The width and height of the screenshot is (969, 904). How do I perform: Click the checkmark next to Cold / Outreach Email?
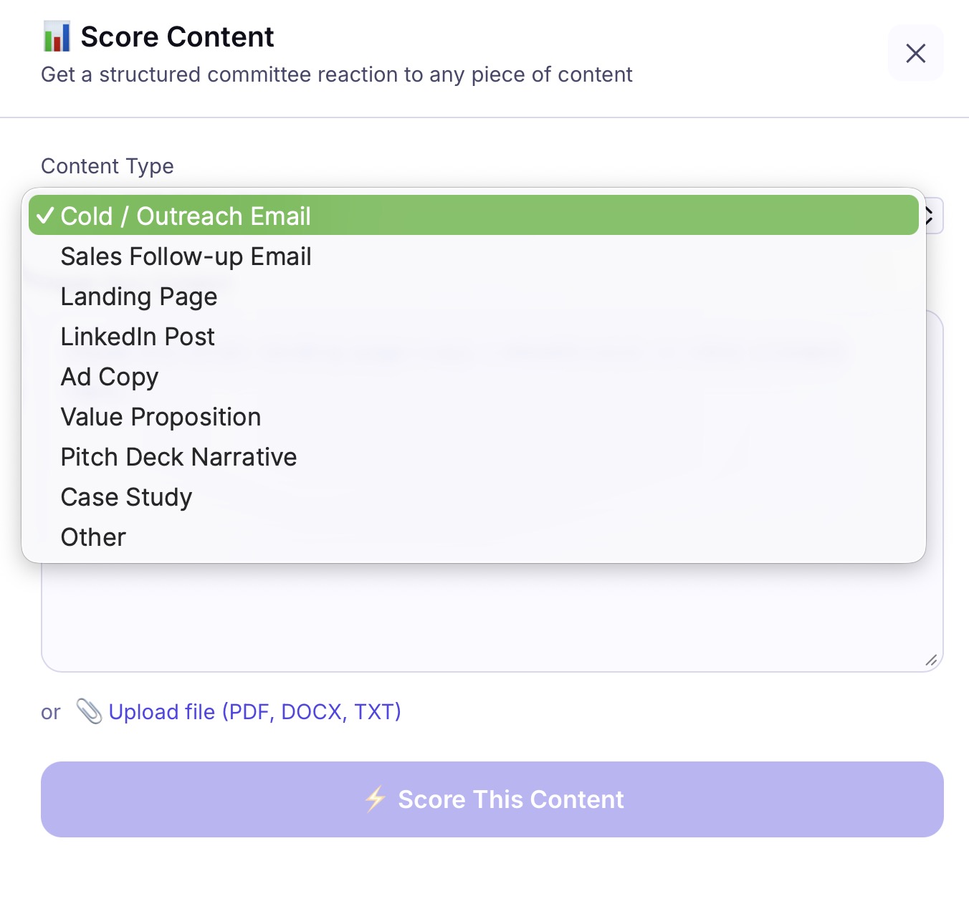tap(46, 215)
